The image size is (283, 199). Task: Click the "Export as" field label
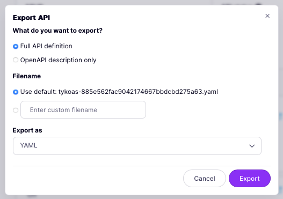point(27,130)
